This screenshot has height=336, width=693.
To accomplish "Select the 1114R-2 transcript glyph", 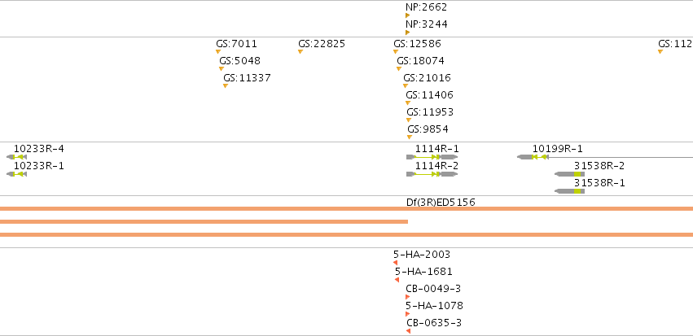I will tap(432, 174).
